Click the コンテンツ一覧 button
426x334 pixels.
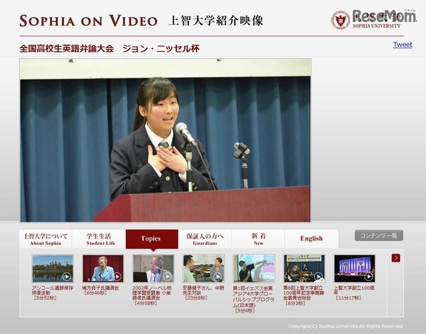pos(379,236)
